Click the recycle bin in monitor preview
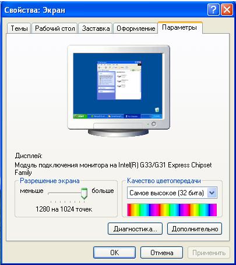Viewport: 236px width, 265px height. coord(157,110)
